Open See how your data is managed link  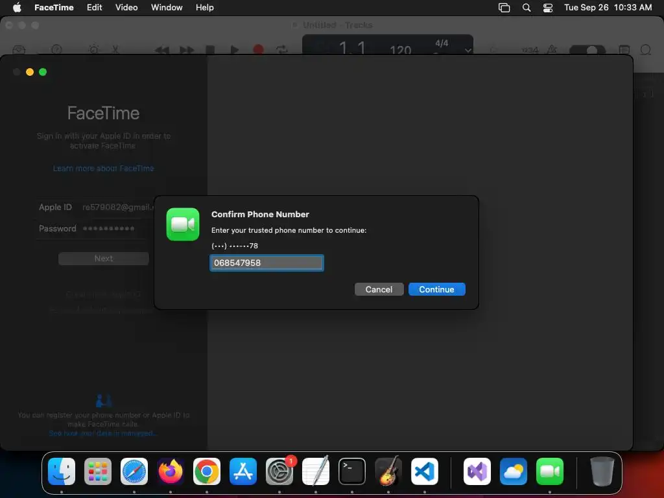(x=103, y=433)
